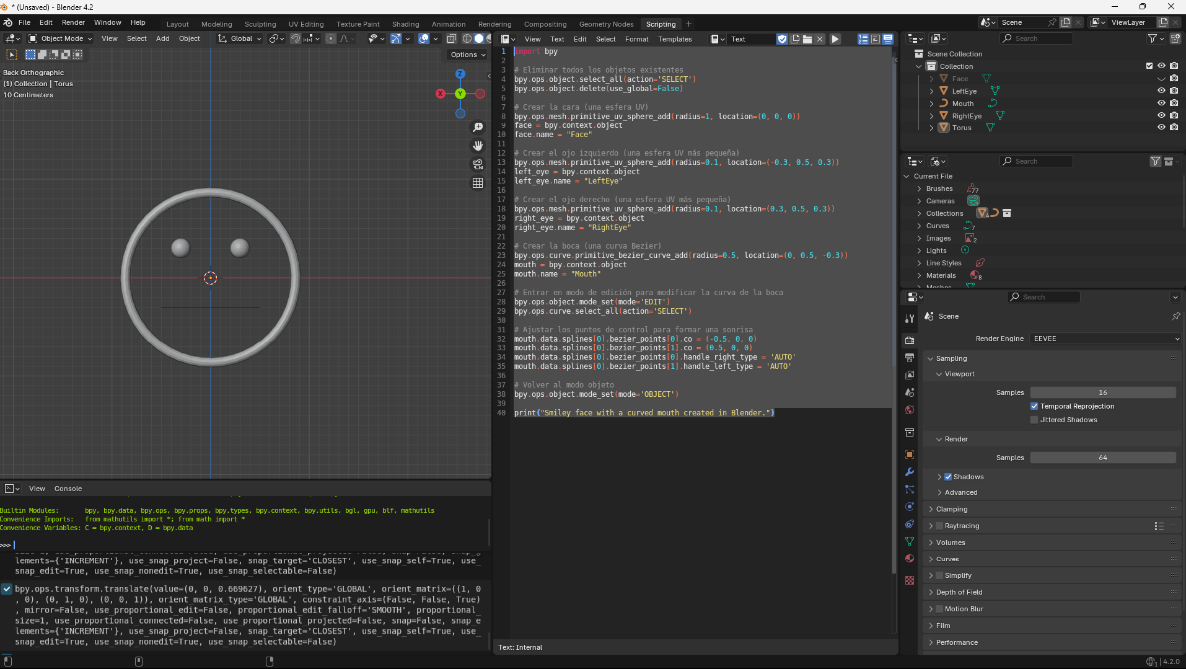The image size is (1186, 669).
Task: Open the folder icon to load text file
Action: point(807,39)
